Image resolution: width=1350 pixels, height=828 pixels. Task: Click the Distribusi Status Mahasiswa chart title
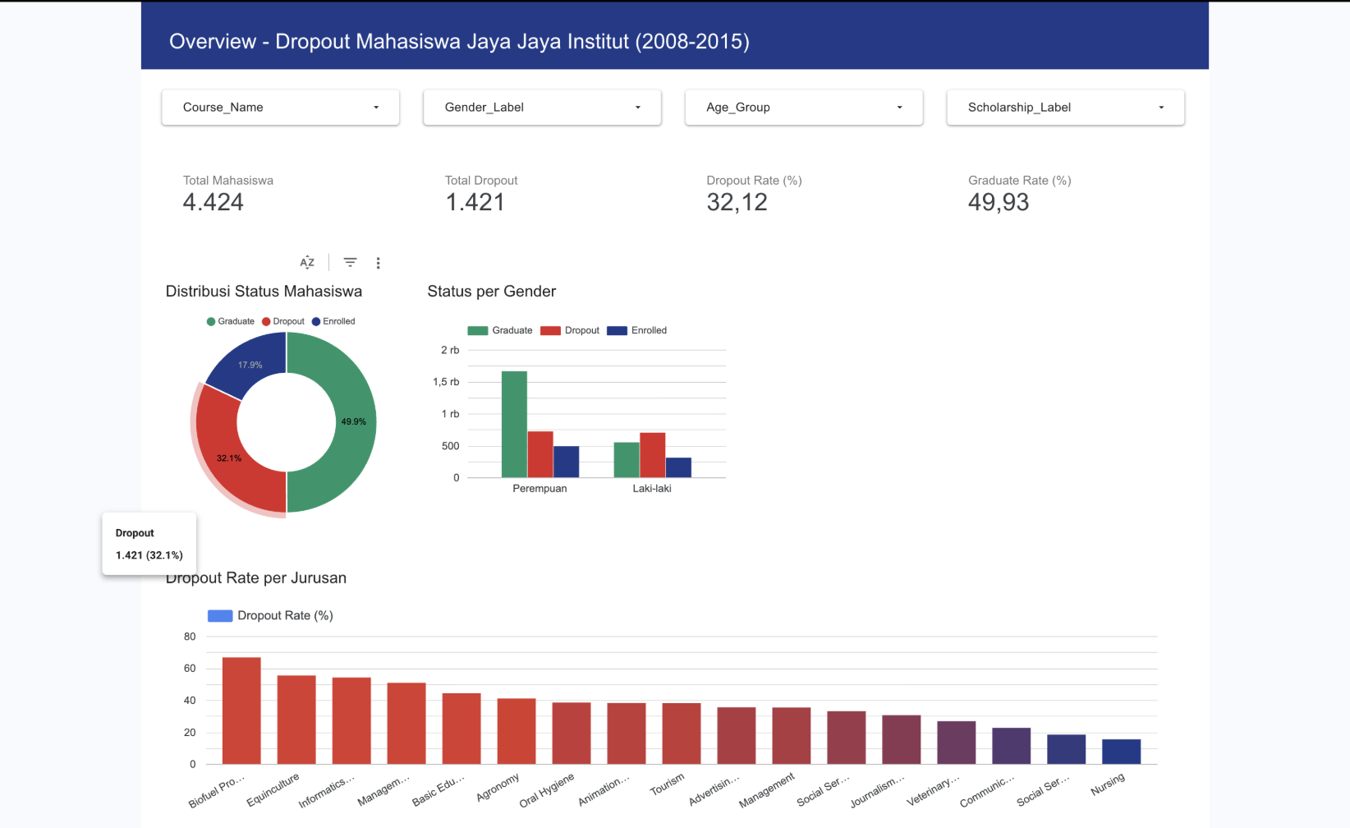pyautogui.click(x=264, y=292)
